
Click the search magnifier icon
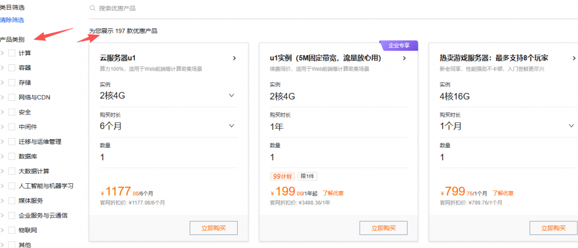(93, 8)
